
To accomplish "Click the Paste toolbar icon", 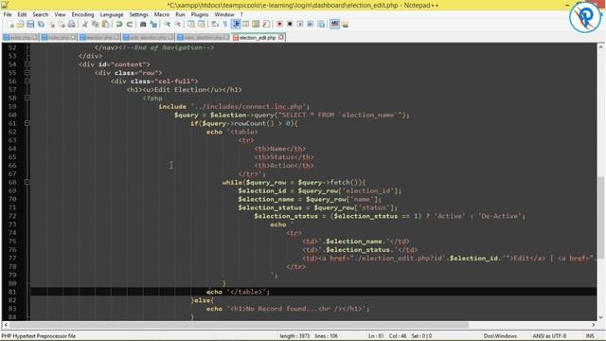I will pyautogui.click(x=105, y=25).
